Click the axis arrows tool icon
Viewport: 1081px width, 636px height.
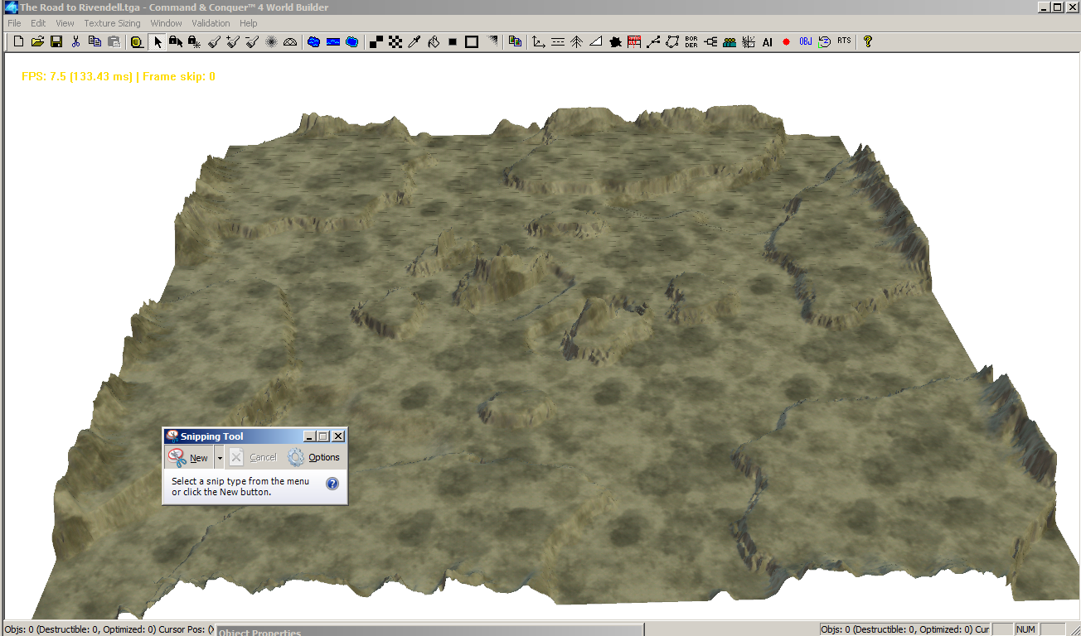coord(539,41)
